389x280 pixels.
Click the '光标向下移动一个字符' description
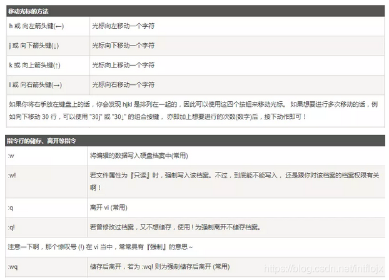[x=123, y=46]
